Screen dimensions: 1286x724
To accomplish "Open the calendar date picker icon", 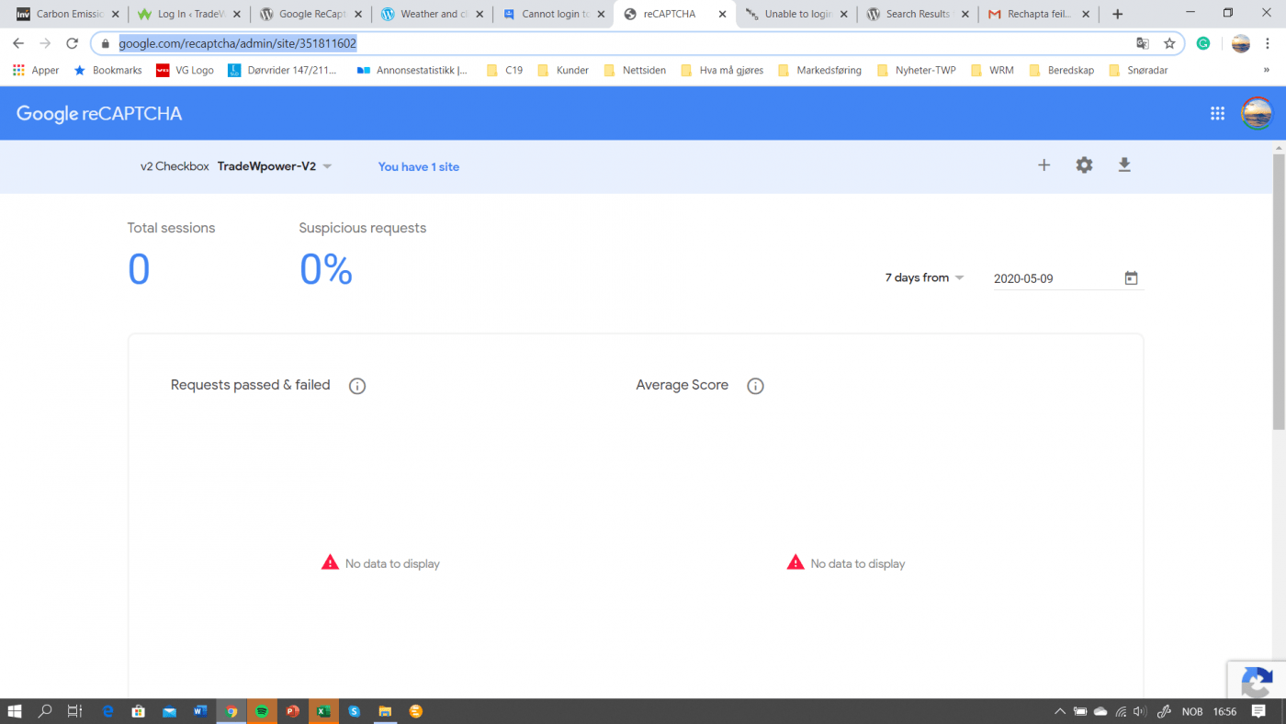I will coord(1131,278).
